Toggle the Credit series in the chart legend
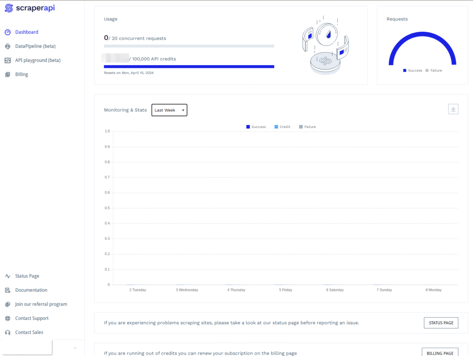 pos(281,127)
